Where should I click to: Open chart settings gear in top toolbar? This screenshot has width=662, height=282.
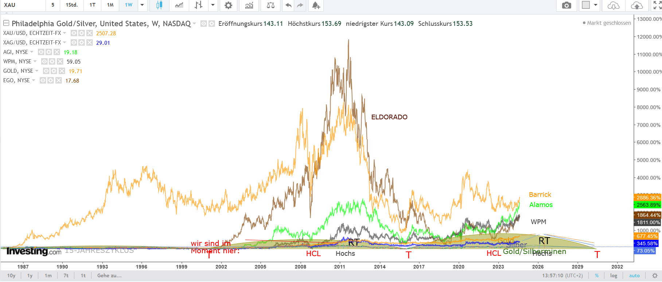tap(228, 5)
